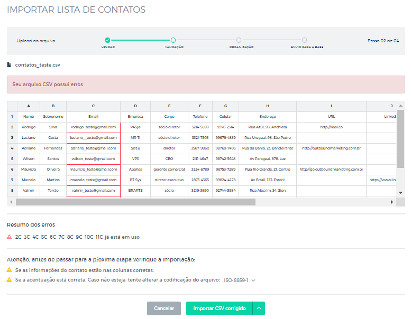This screenshot has width=411, height=319.
Task: Click the horizontal scrollbar thumb of the table
Action: point(135,202)
